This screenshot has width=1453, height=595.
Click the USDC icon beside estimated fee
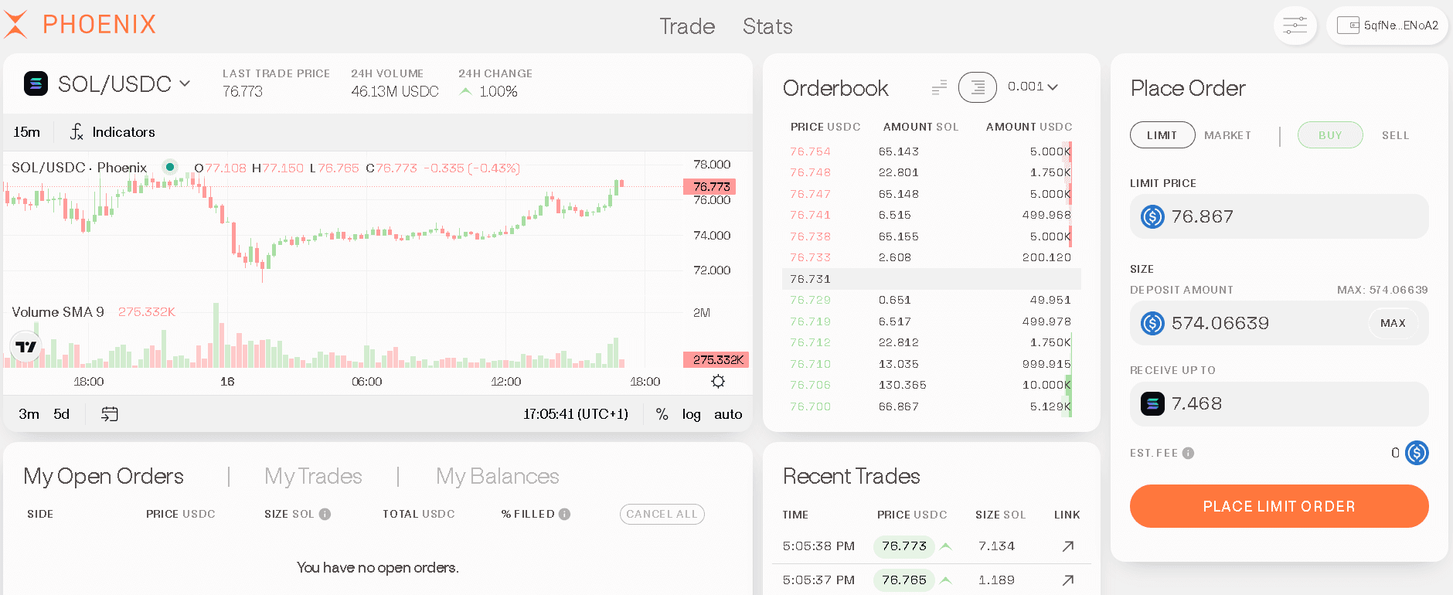[1417, 453]
